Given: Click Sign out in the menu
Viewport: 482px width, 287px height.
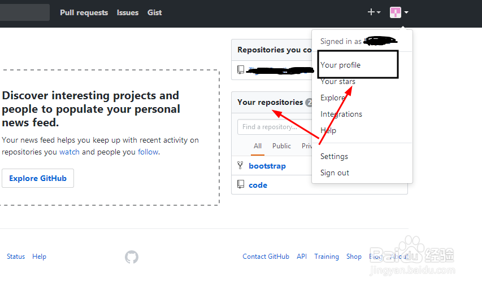Looking at the screenshot, I should 335,173.
